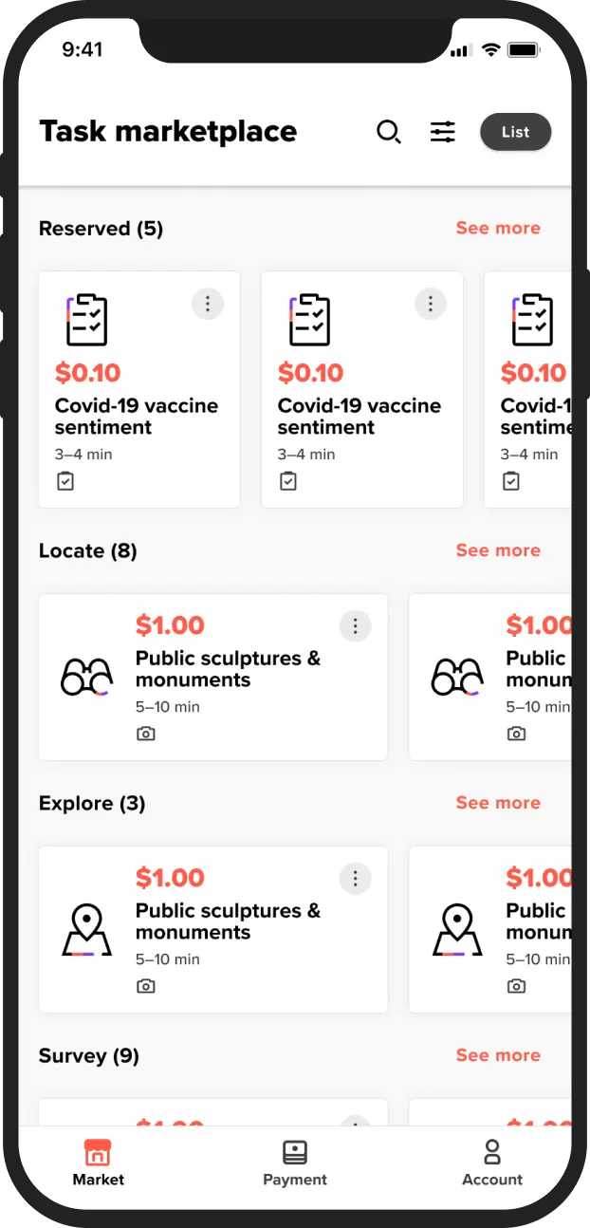Image resolution: width=590 pixels, height=1228 pixels.
Task: Open the Payment card icon
Action: [x=295, y=1151]
